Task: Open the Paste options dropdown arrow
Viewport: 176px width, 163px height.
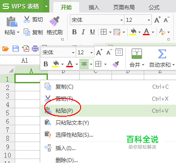Action: pyautogui.click(x=18, y=32)
